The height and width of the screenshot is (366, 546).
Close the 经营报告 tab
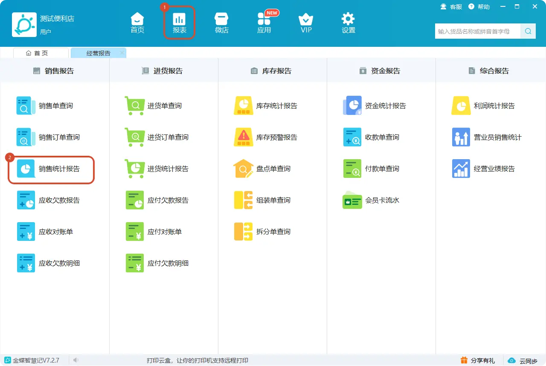[x=122, y=53]
